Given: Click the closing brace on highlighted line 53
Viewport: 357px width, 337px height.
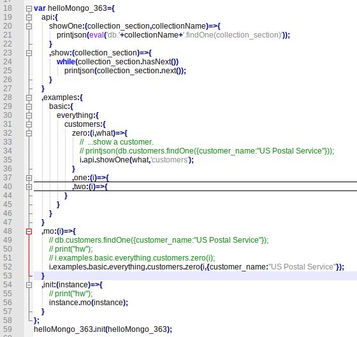Looking at the screenshot, I should click(x=43, y=276).
